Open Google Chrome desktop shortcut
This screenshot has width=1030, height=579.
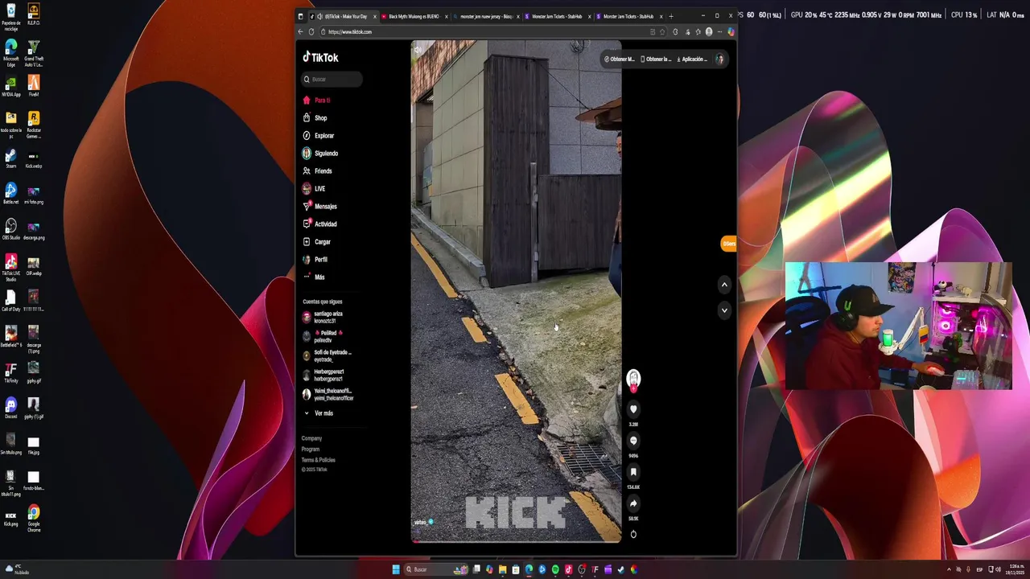coord(33,518)
